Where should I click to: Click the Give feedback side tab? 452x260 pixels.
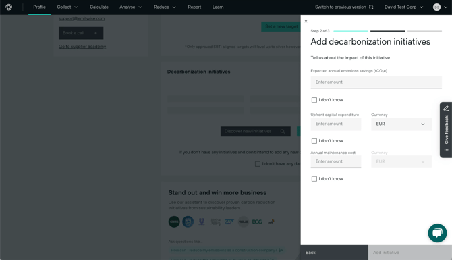click(446, 130)
